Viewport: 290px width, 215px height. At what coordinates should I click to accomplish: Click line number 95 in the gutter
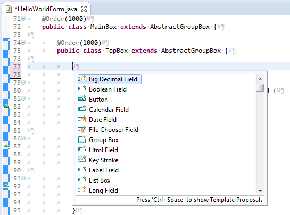[x=17, y=210]
